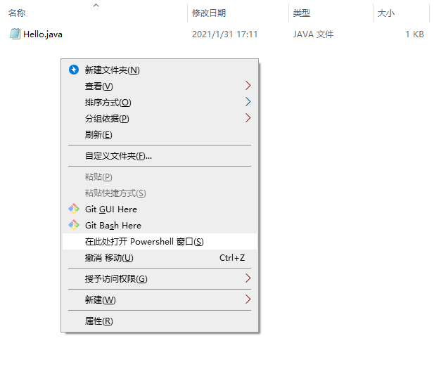Expand the 排序方式(O) submenu arrow
434x381 pixels.
(x=248, y=102)
